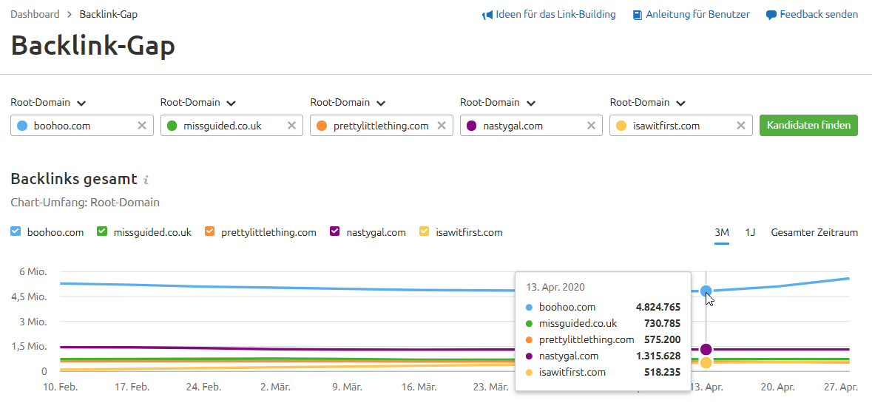The width and height of the screenshot is (872, 403).
Task: Open Ideen für das Link-Building link
Action: (x=555, y=15)
